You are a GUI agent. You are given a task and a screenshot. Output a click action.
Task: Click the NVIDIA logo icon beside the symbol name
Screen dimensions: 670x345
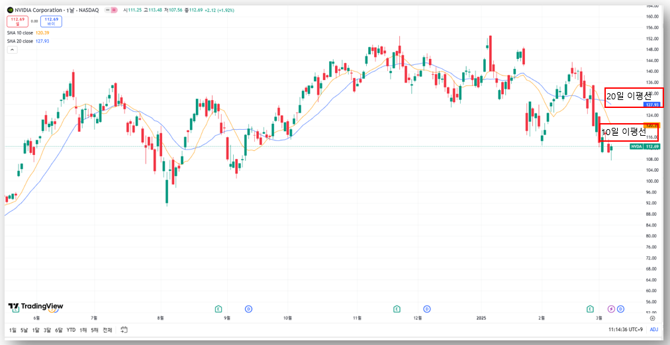(10, 9)
